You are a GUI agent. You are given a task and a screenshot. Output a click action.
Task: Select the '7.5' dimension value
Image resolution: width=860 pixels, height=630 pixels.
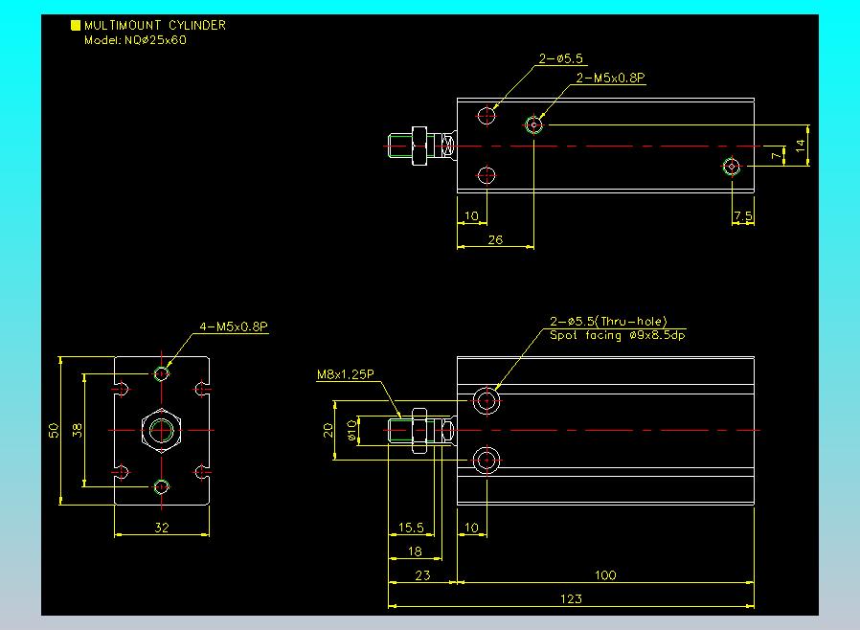(x=743, y=215)
